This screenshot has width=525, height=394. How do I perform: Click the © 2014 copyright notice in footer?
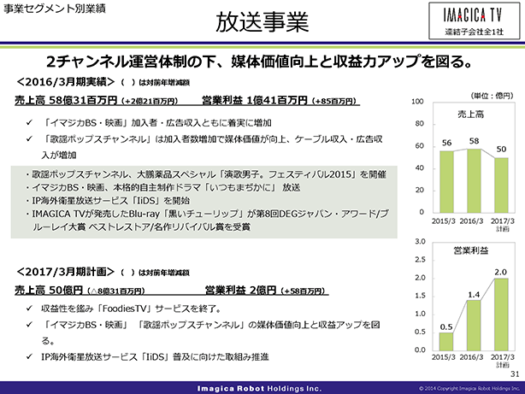click(469, 389)
